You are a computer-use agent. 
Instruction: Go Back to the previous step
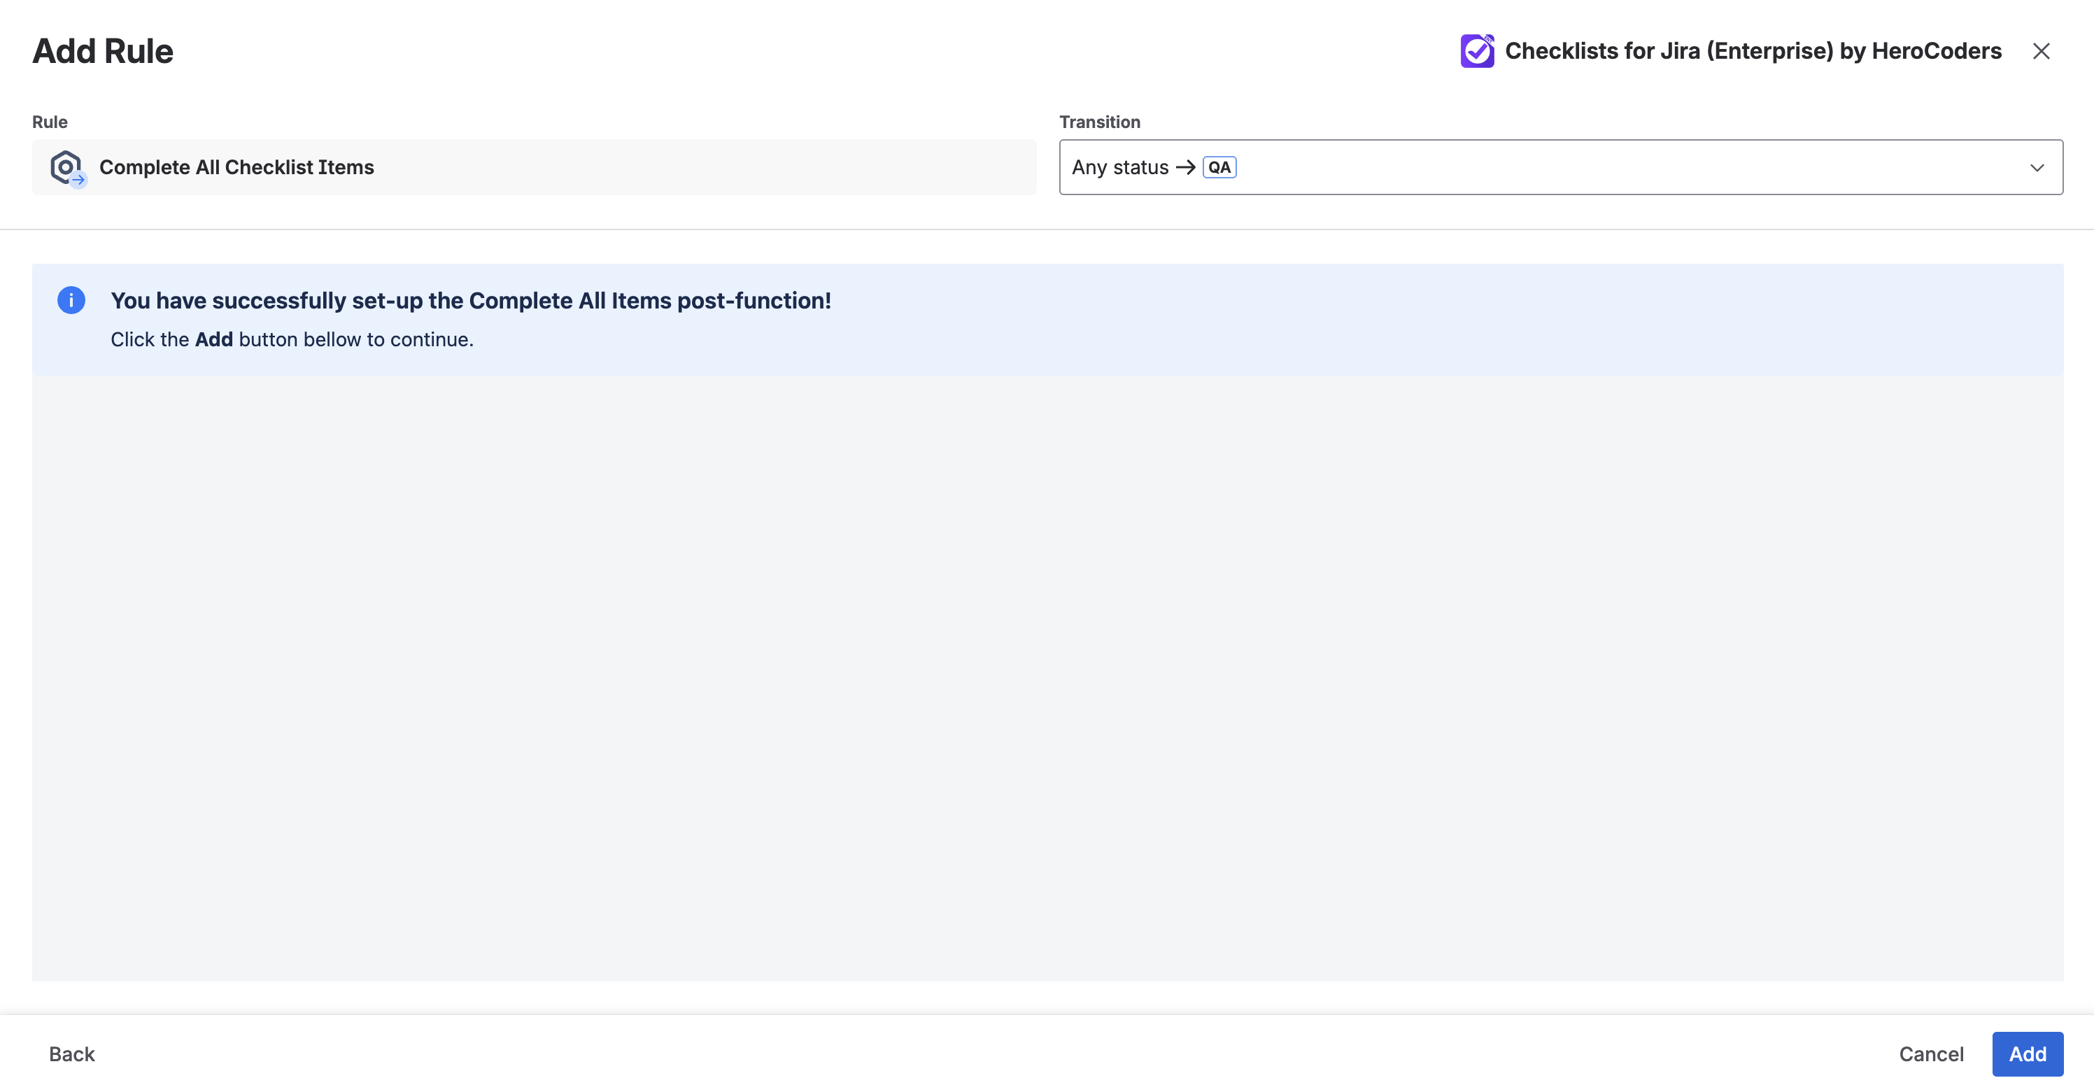71,1054
